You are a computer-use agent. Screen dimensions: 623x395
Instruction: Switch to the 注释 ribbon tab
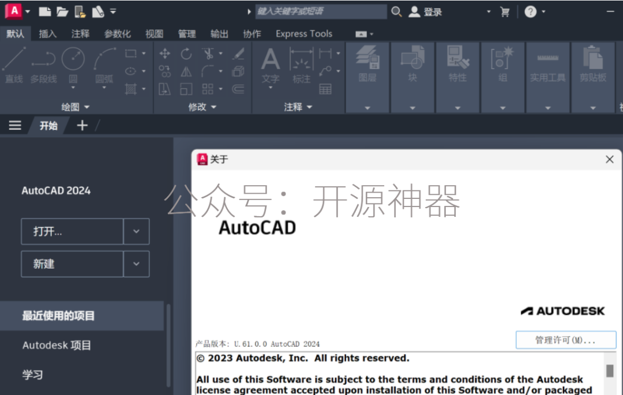pyautogui.click(x=80, y=34)
